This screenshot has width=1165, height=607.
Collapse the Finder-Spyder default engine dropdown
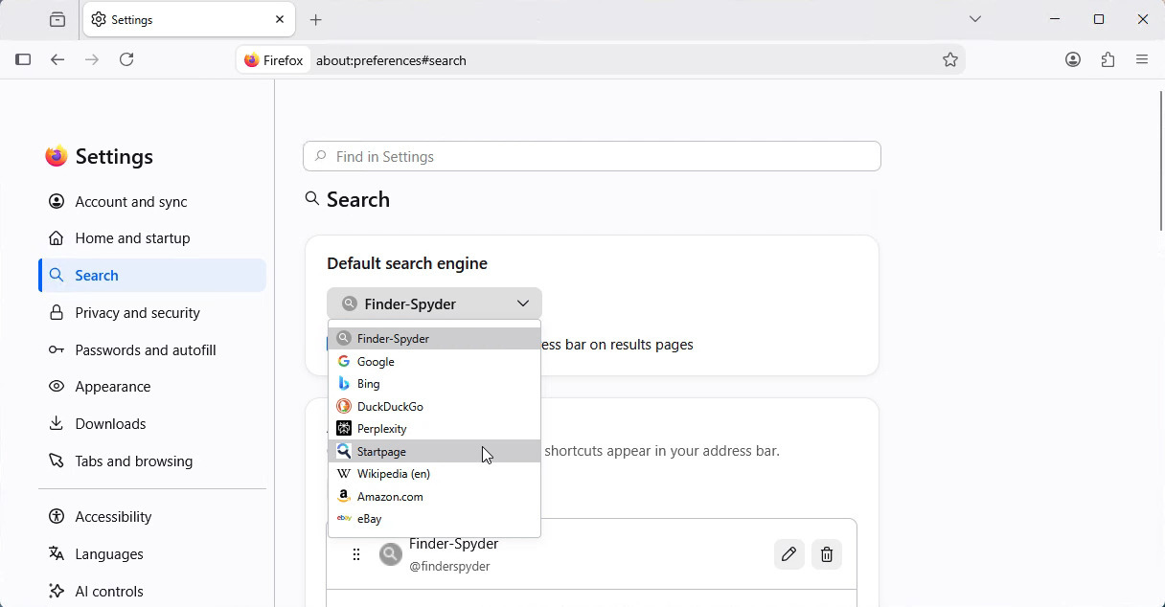click(x=434, y=303)
